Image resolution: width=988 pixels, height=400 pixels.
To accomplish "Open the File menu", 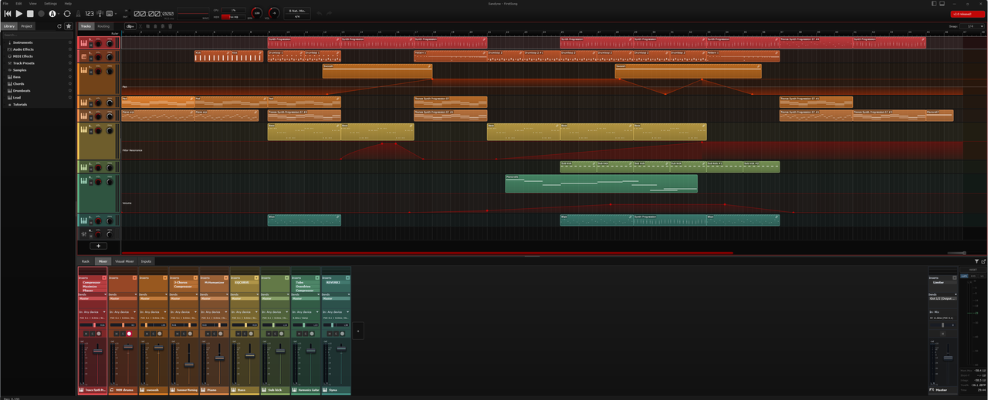I will click(5, 3).
